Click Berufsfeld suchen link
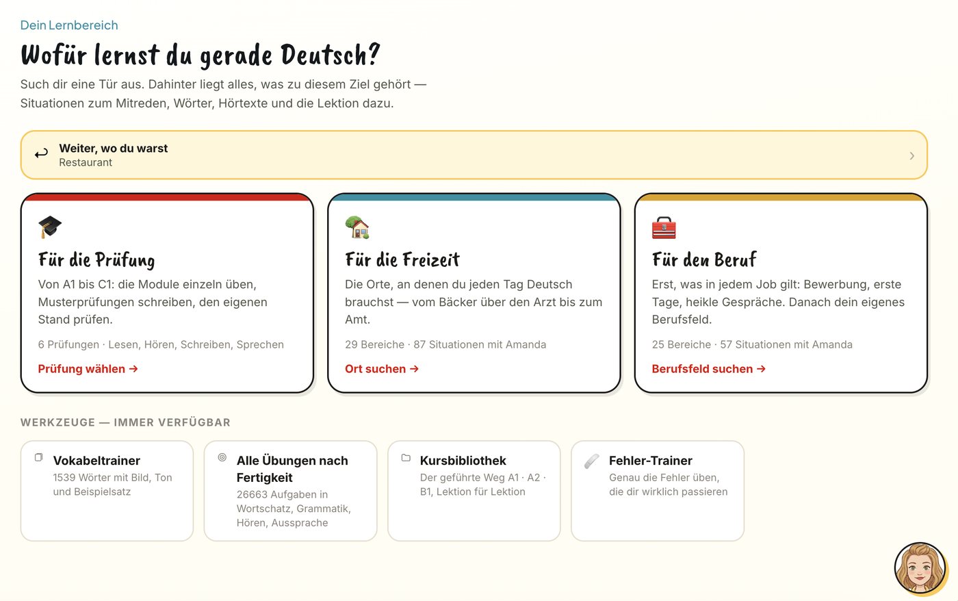 coord(709,369)
